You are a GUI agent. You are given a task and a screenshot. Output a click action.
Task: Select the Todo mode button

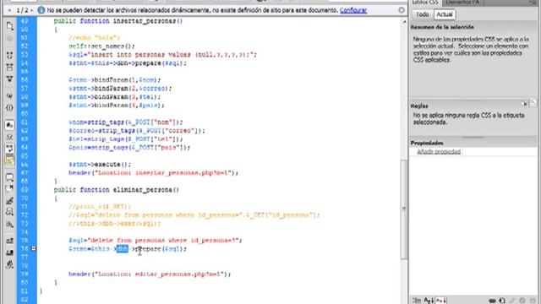point(423,14)
